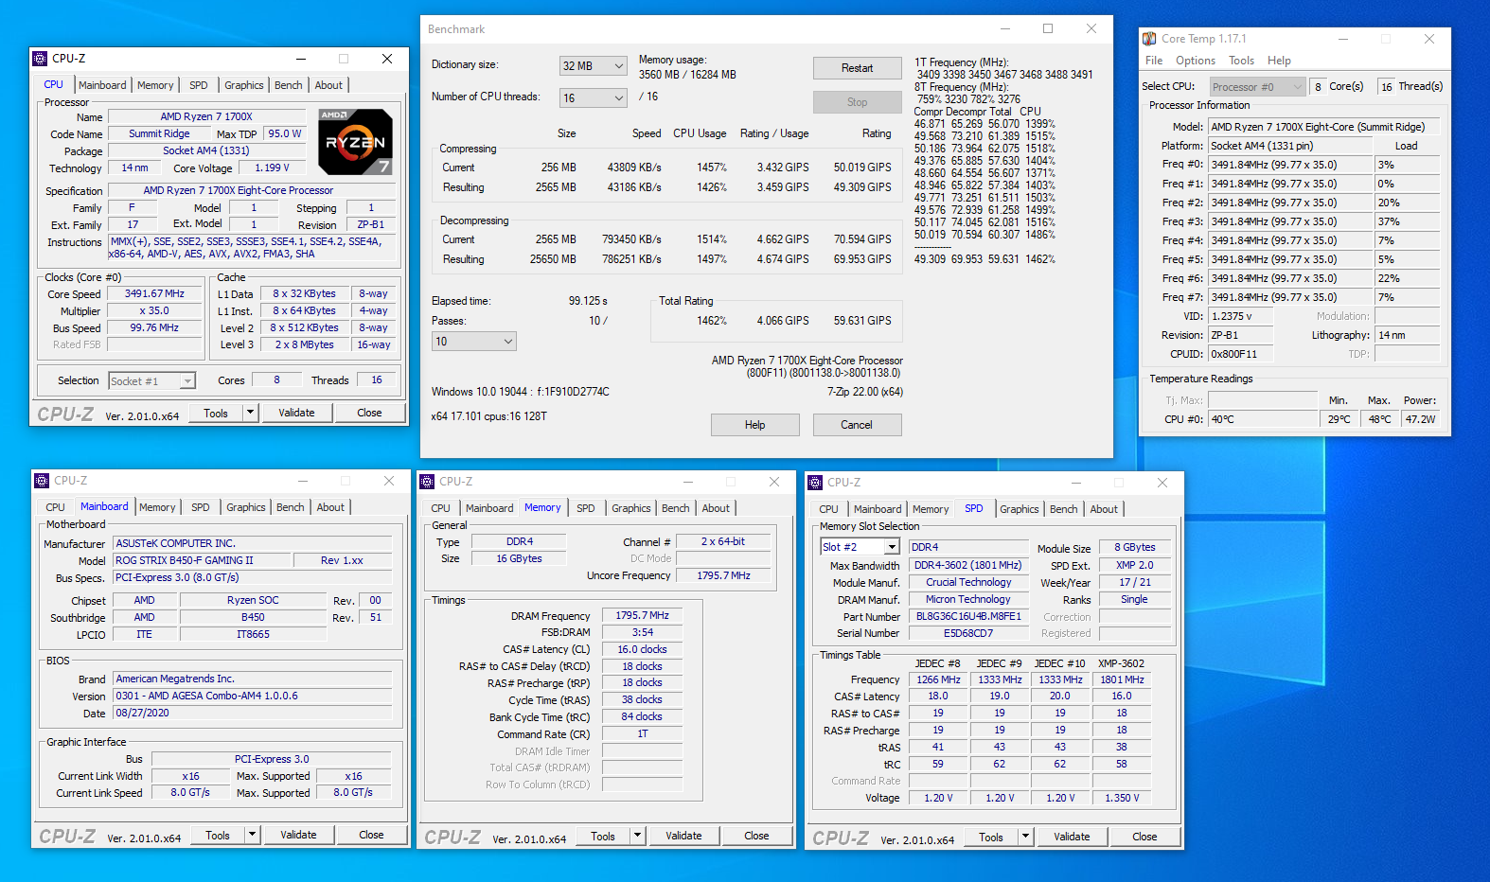This screenshot has height=882, width=1490.
Task: Click Serial Number E5D68CD7 field
Action: (x=968, y=634)
